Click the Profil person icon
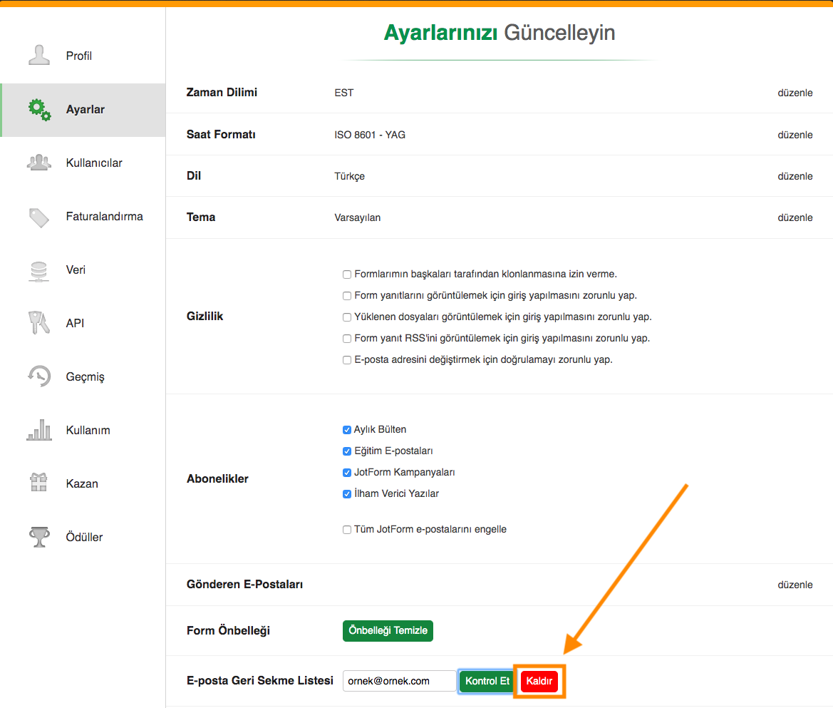Viewport: 833px width, 708px height. [x=39, y=56]
